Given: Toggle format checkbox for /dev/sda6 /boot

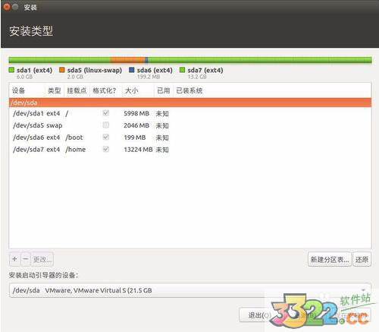Looking at the screenshot, I should click(x=106, y=137).
